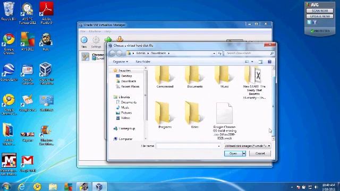Open the Documents folder in file list

coord(195,77)
